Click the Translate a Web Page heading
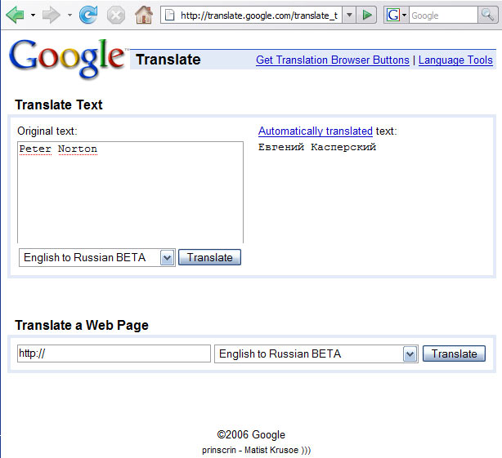 coord(82,326)
